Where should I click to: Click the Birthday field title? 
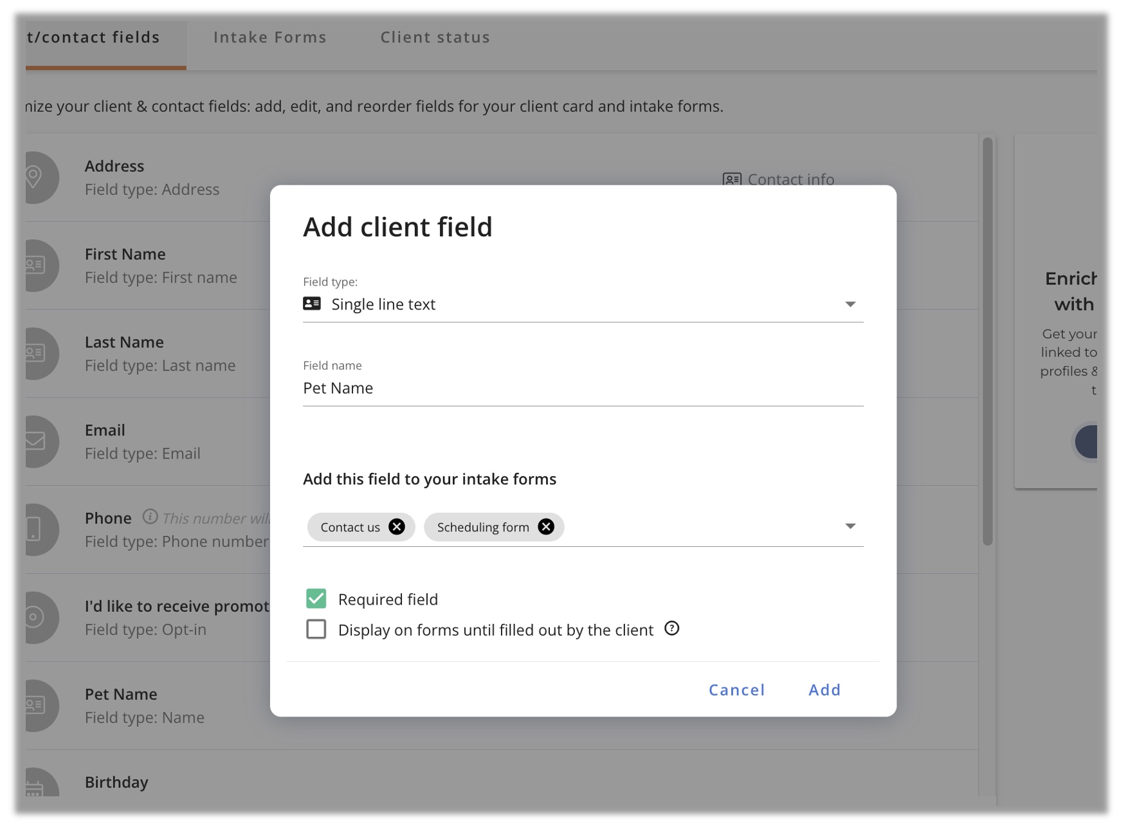point(116,782)
